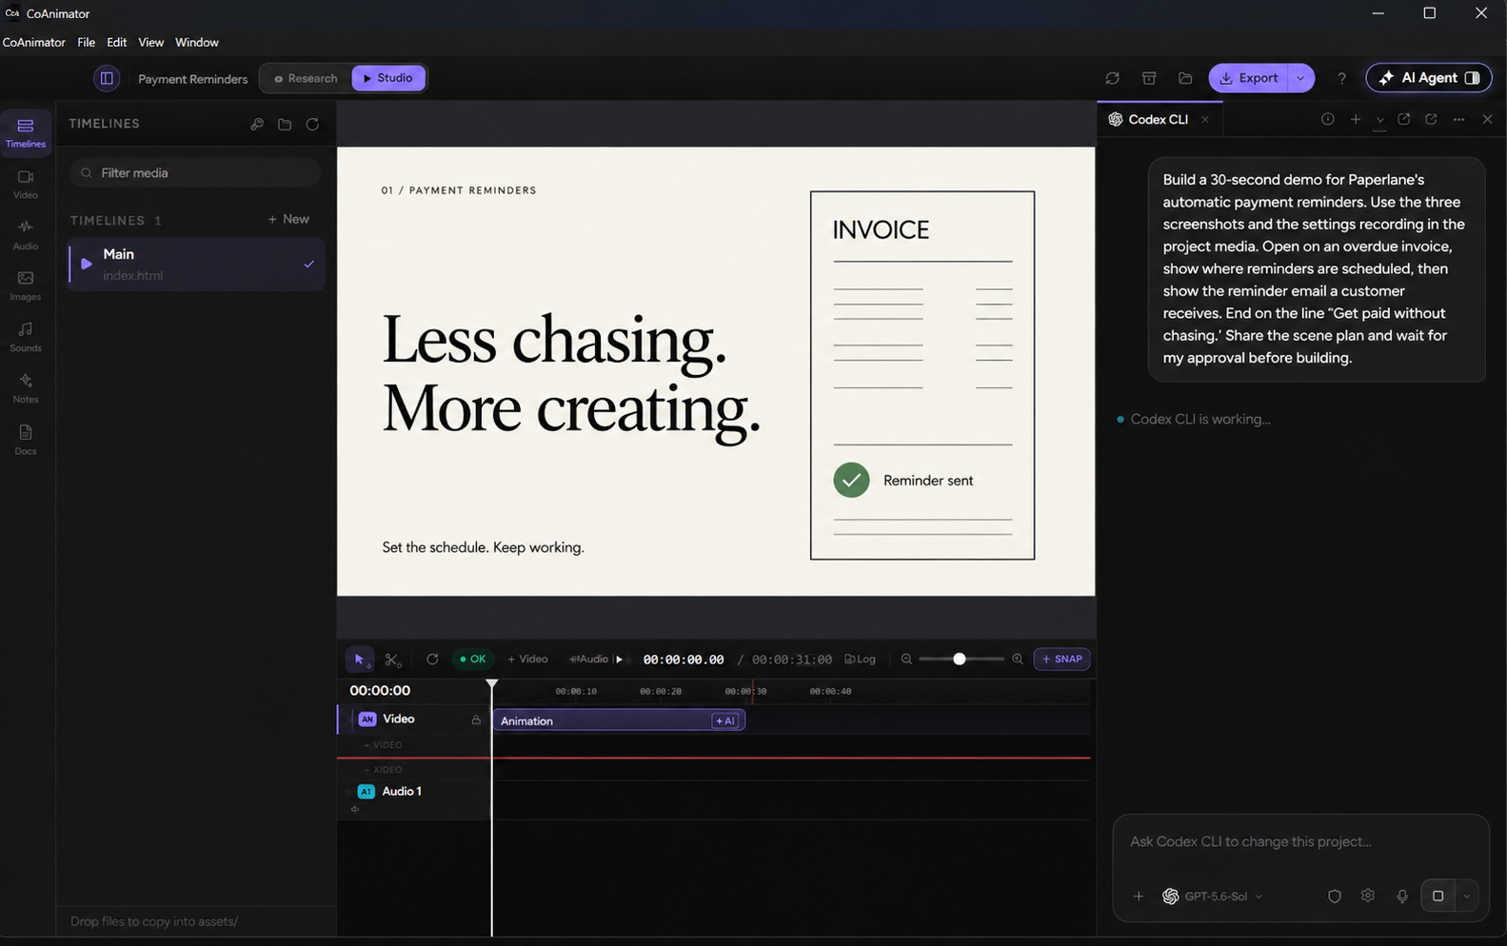The height and width of the screenshot is (946, 1507).
Task: Open the Edit menu
Action: coord(117,43)
